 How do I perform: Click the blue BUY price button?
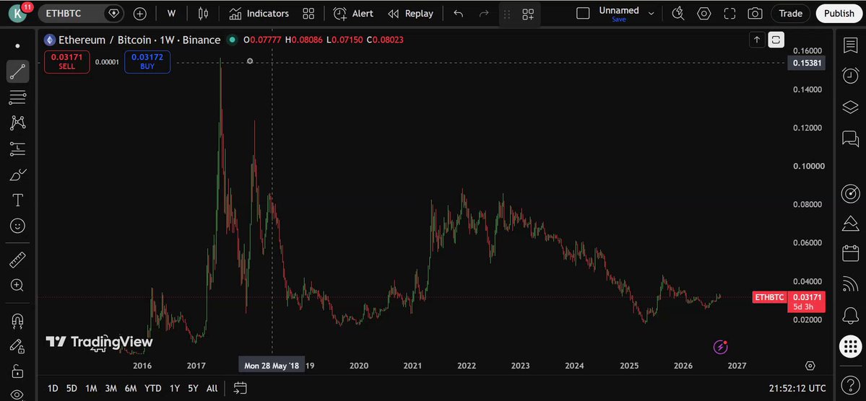coord(147,61)
